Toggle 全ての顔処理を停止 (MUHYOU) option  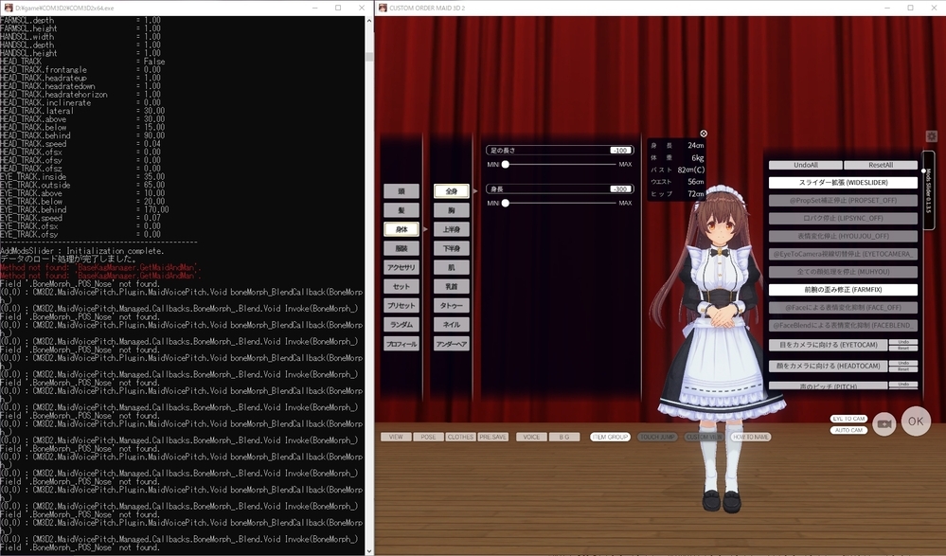[843, 272]
